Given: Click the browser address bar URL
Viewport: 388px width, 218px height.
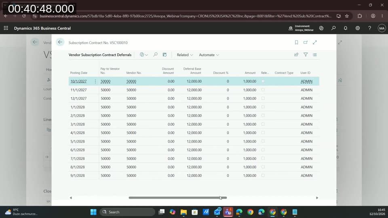Looking at the screenshot, I should click(186, 16).
